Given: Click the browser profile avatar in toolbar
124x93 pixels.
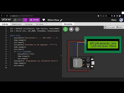Looking at the screenshot, I should tap(120, 16).
